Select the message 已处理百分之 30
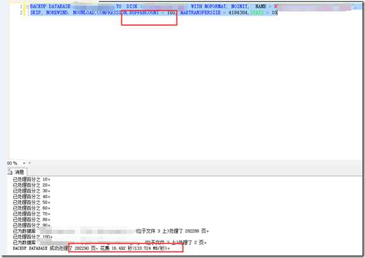This screenshot has width=365, height=258. [31, 191]
